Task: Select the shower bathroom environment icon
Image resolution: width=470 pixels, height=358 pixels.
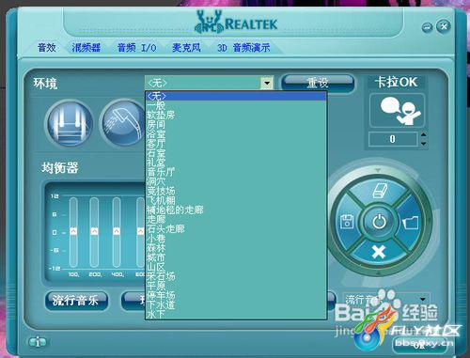Action: pyautogui.click(x=122, y=123)
